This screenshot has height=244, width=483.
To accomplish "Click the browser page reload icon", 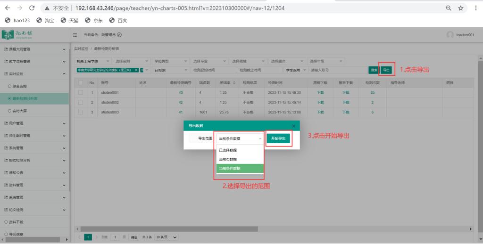I will 32,8.
